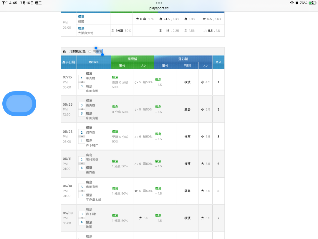The width and height of the screenshot is (318, 239).
Task: Click 大瀨良大地 pitcher name
Action: [x=86, y=33]
